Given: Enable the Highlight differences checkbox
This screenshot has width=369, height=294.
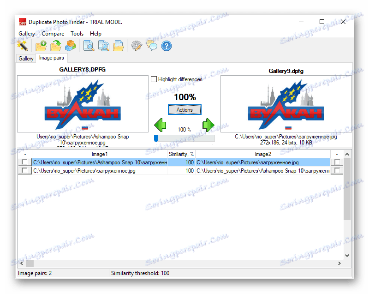Looking at the screenshot, I should pyautogui.click(x=154, y=79).
